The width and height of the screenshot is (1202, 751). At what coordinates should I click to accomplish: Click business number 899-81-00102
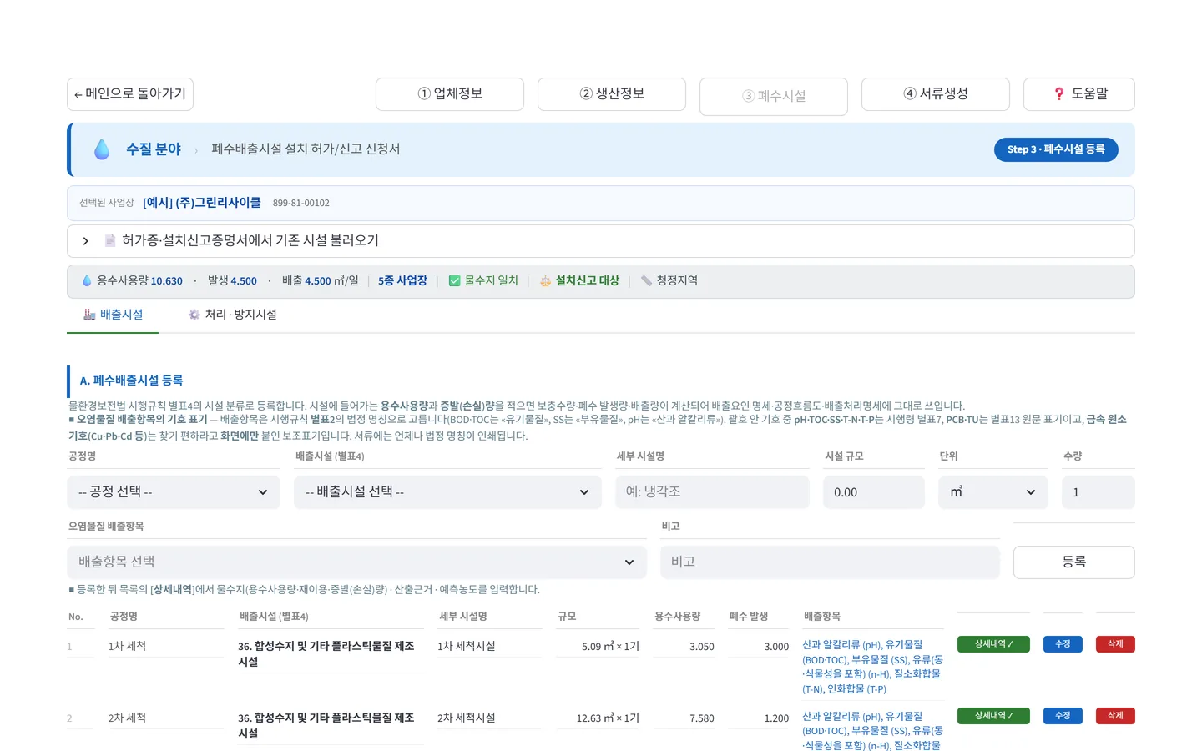(301, 204)
